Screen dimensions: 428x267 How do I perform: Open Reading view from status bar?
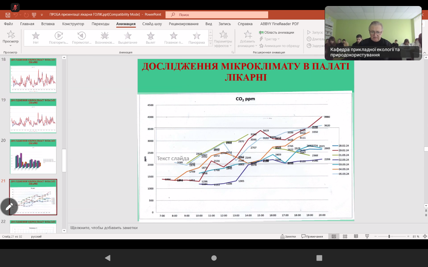[356, 236]
